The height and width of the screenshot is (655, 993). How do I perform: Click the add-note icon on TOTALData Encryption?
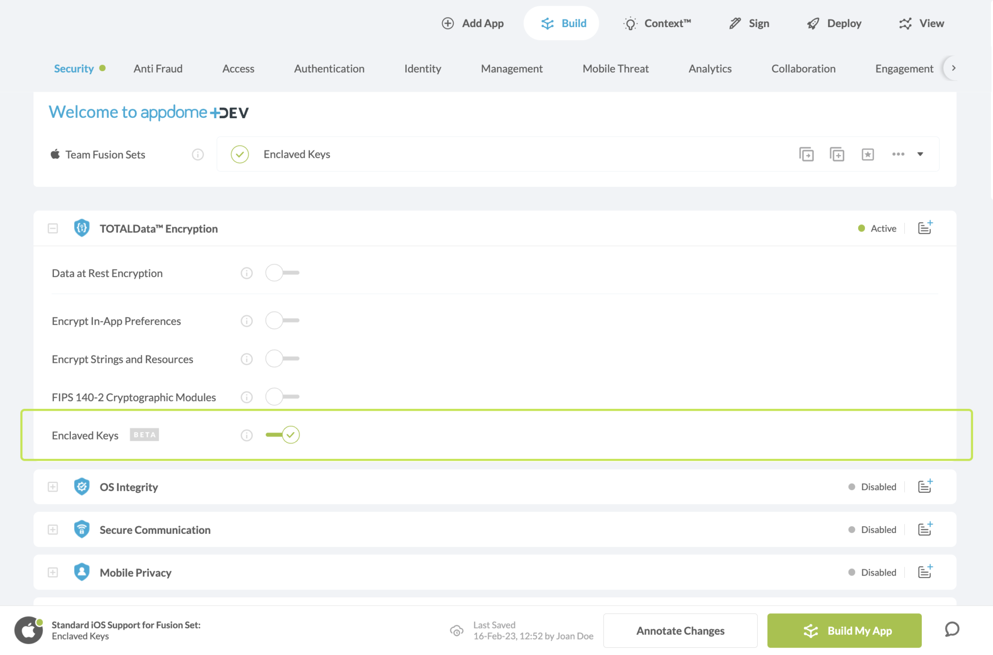click(924, 228)
